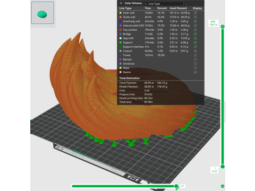Screen dimensions: 255x191
Task: Hide Seams using its checkbox
Action: coord(195,72)
